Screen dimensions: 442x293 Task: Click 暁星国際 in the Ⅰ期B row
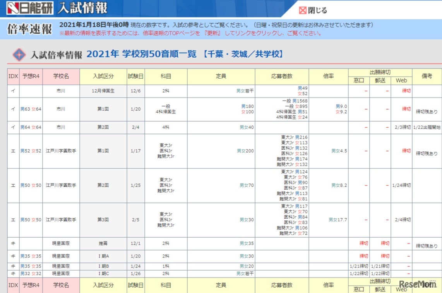[x=61, y=266]
